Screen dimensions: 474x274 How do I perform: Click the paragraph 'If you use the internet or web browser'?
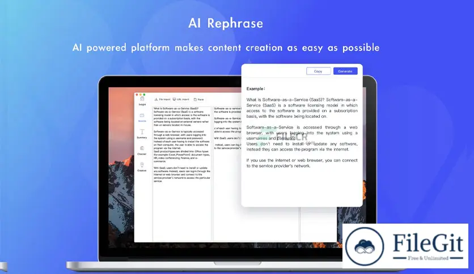point(302,163)
